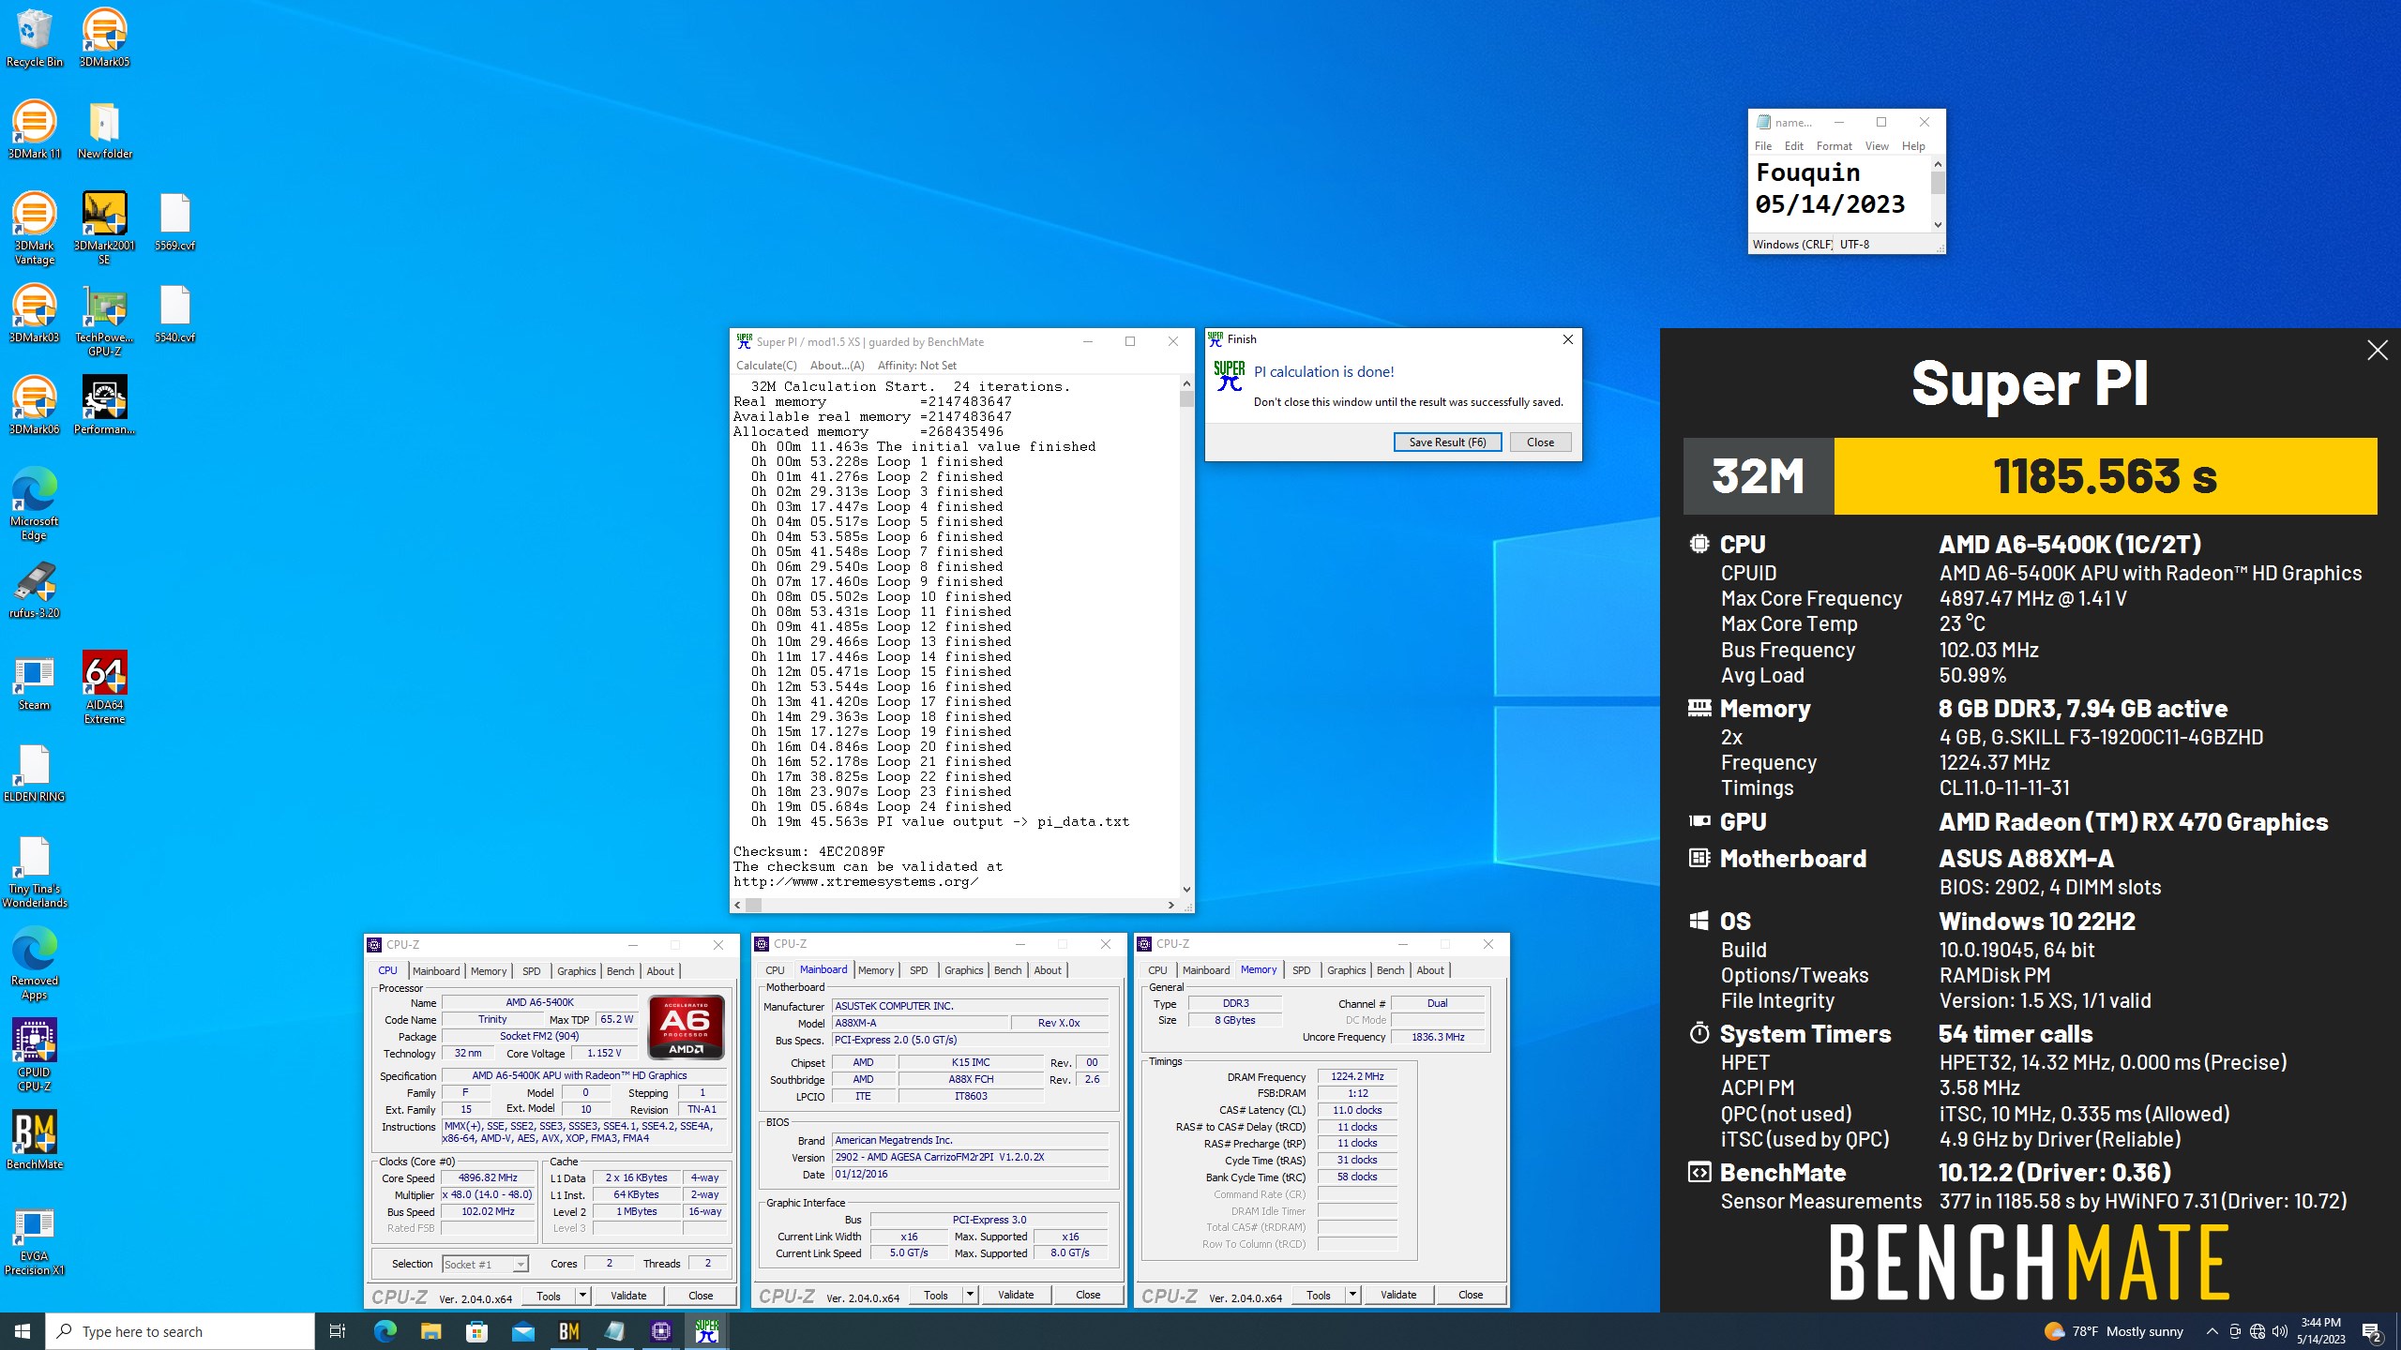Click the Notepad vertical scrollbar
2401x1350 pixels.
[x=1938, y=194]
